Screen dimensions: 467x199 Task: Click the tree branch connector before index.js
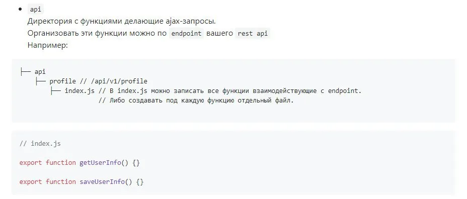click(56, 91)
